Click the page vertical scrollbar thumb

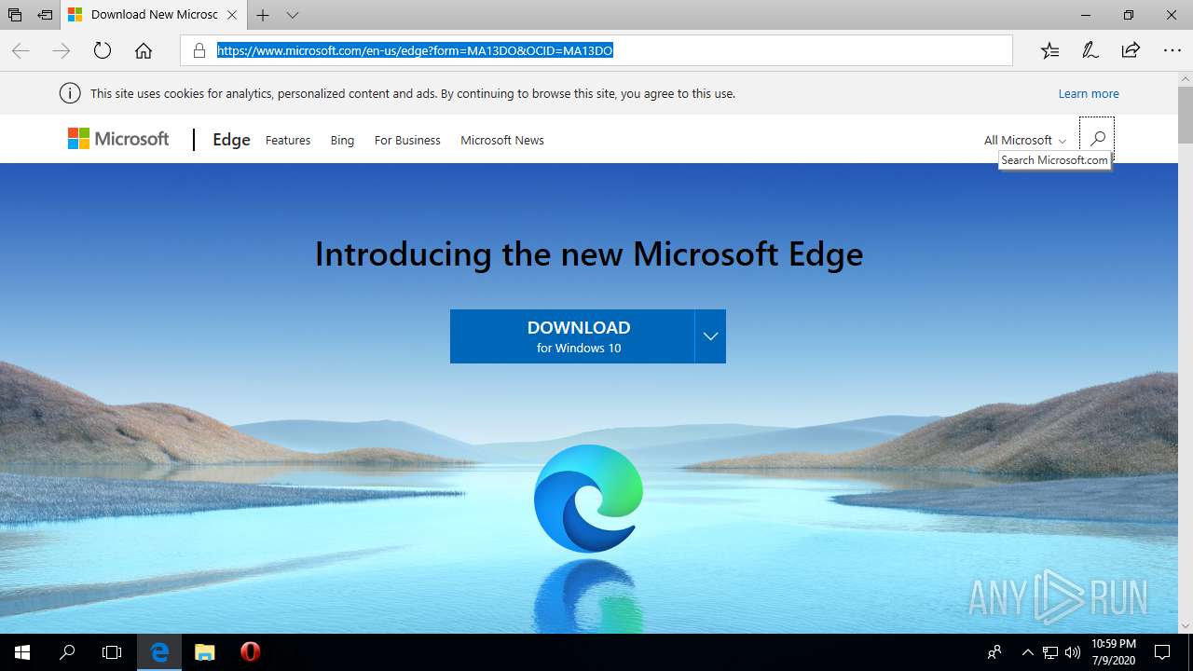pos(1185,115)
